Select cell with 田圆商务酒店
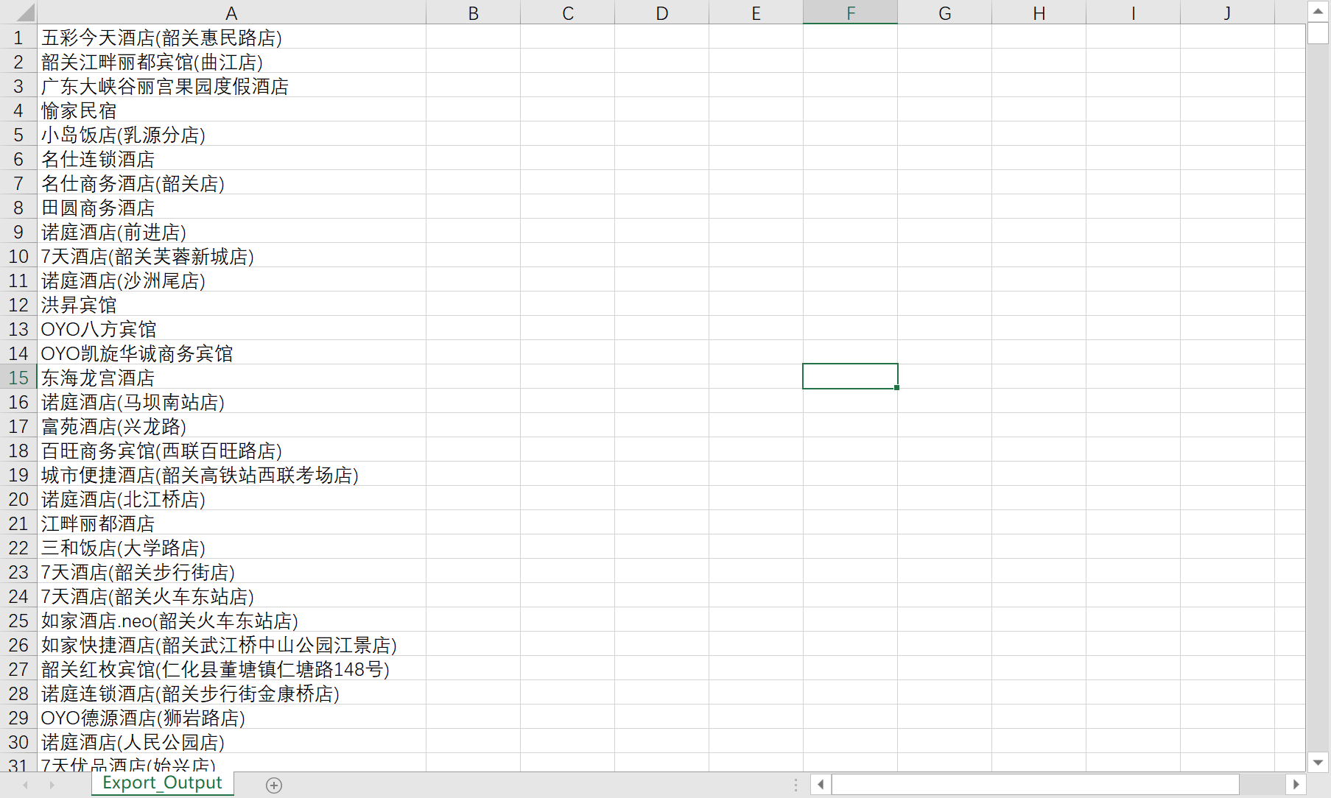Image resolution: width=1331 pixels, height=798 pixels. coord(231,208)
